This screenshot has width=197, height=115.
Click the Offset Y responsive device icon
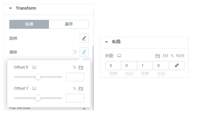click(x=34, y=89)
